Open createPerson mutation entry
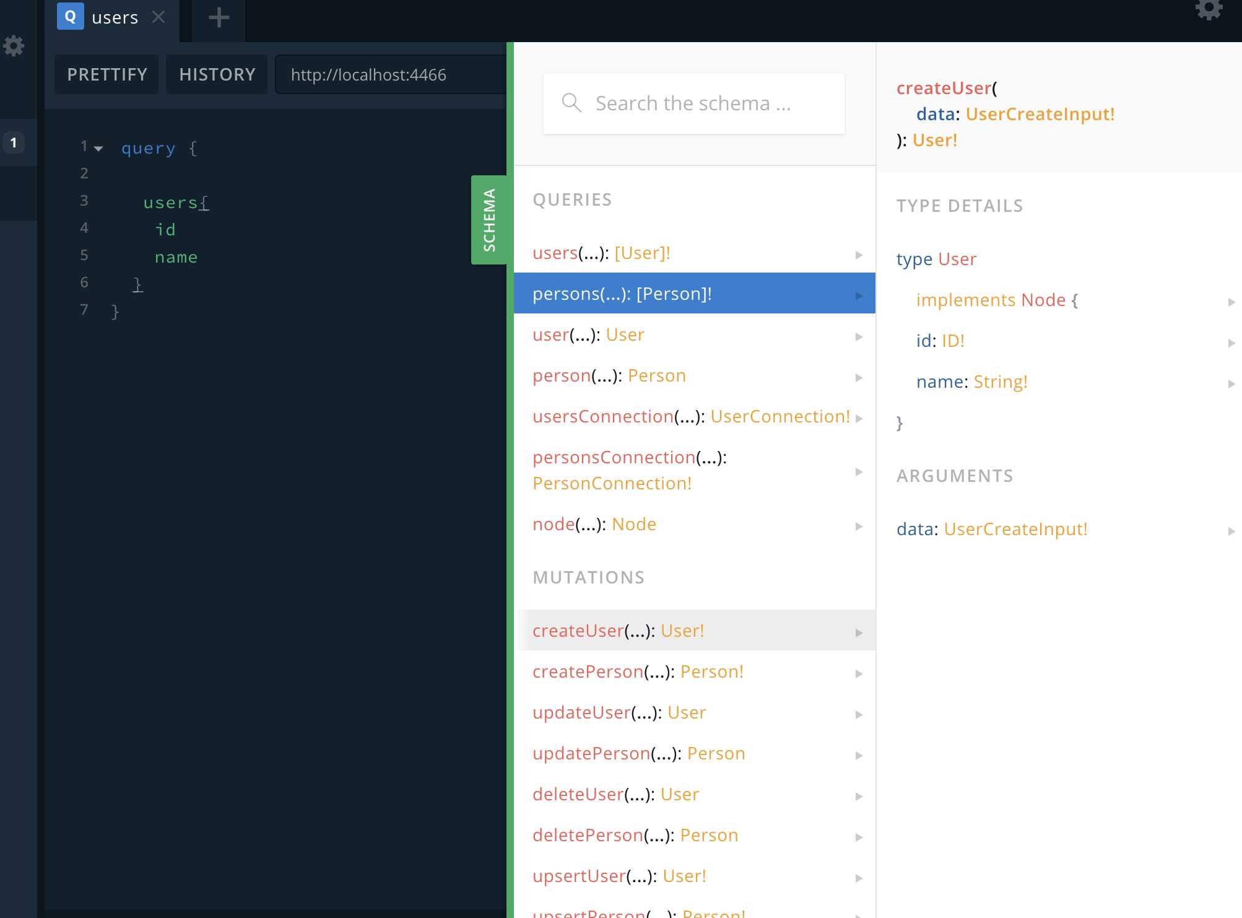 [x=695, y=671]
